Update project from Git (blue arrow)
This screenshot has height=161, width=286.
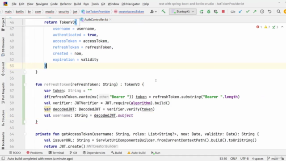click(x=240, y=12)
